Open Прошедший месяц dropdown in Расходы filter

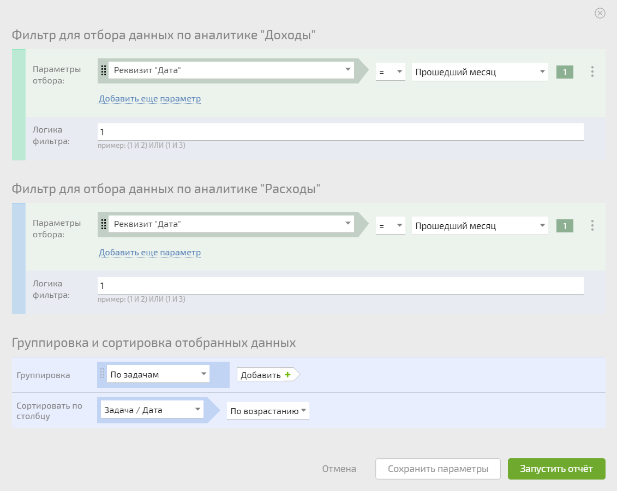(x=480, y=226)
